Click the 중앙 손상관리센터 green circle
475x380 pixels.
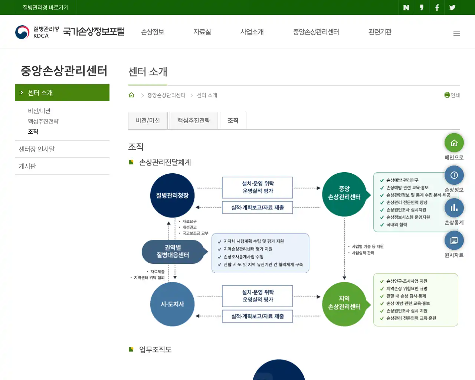[x=344, y=194]
